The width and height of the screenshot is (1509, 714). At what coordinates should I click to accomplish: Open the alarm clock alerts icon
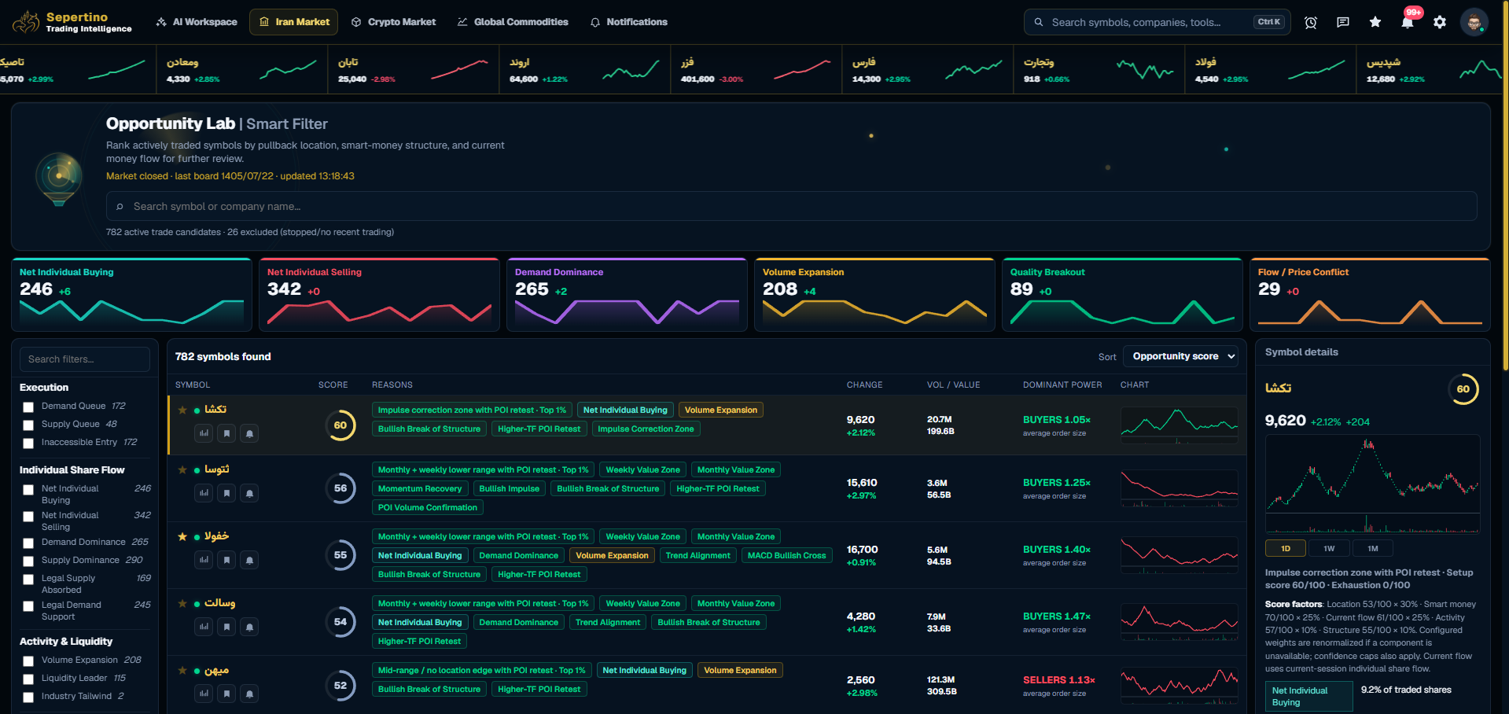(x=1311, y=22)
